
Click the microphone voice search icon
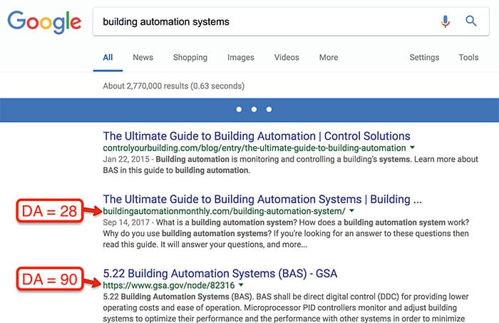(446, 21)
